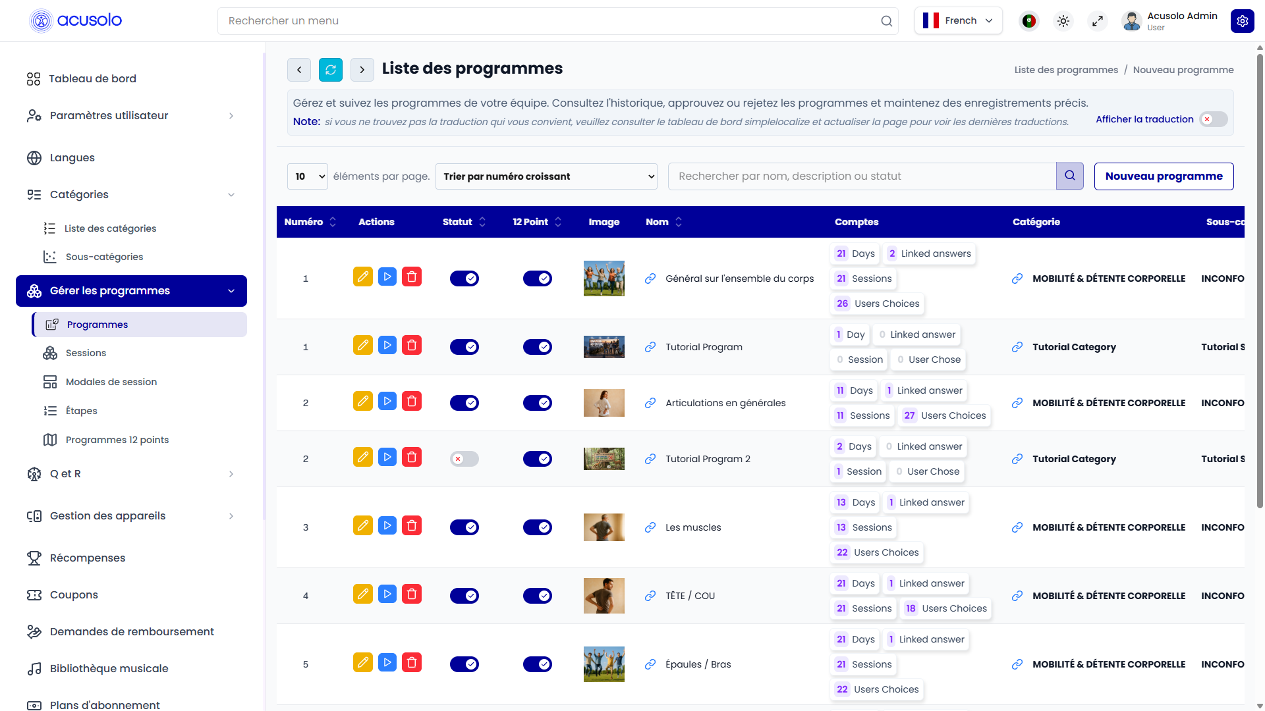Toggle 12 Point switch for TÊTE / COU
The height and width of the screenshot is (711, 1265).
coord(538,596)
